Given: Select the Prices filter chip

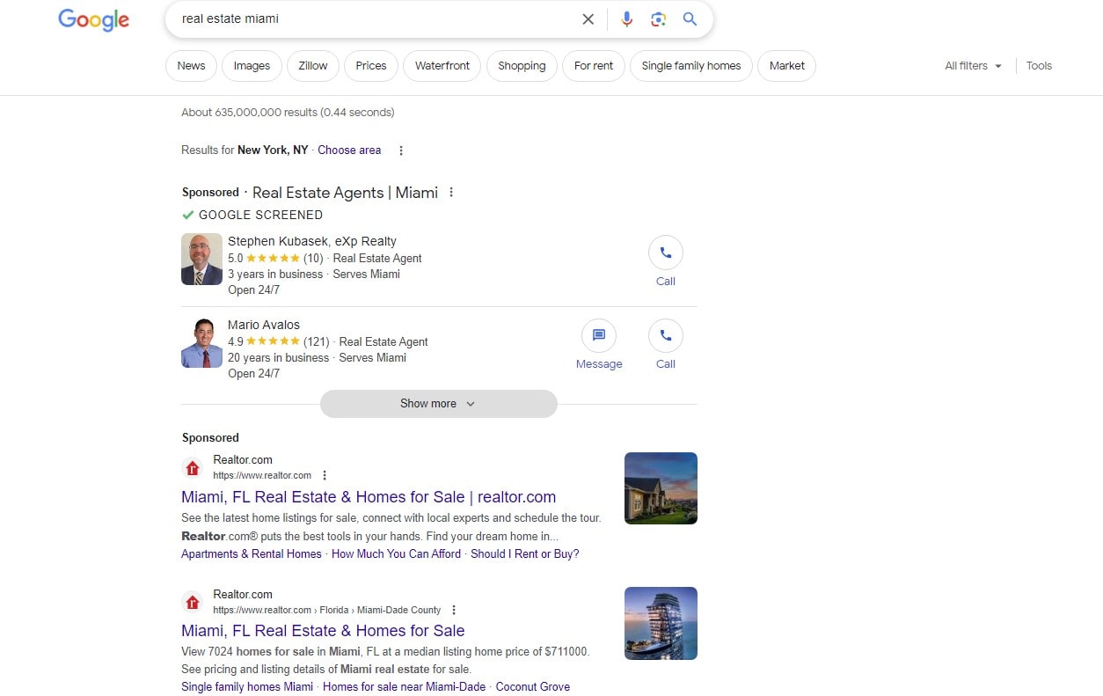Looking at the screenshot, I should tap(371, 66).
